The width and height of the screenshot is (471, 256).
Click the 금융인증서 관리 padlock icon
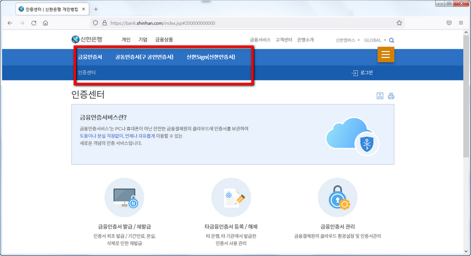tap(337, 197)
